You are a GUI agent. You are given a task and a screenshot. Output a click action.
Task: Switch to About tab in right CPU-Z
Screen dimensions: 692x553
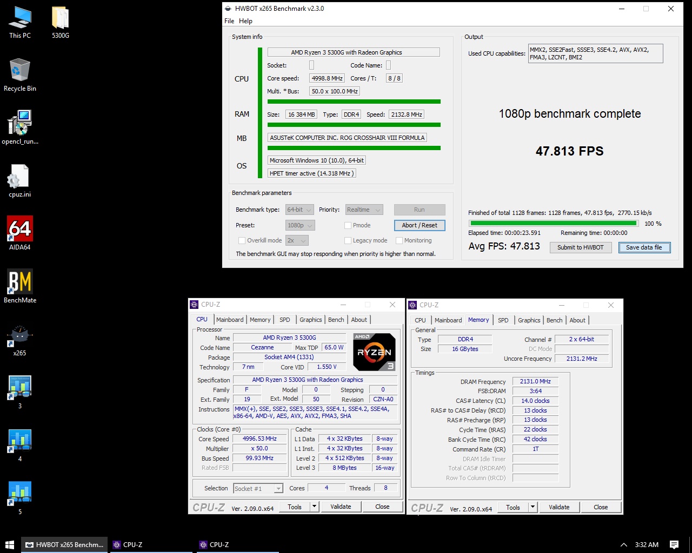[577, 320]
